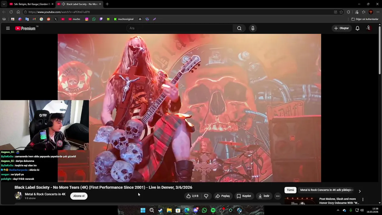
Task: Click the browser address bar URL
Action: point(59,12)
